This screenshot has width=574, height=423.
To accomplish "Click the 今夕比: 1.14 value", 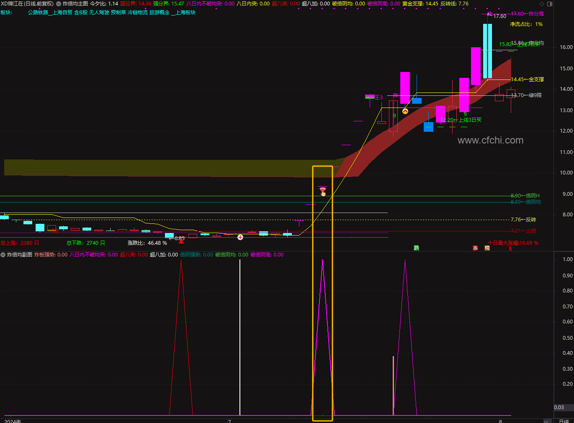I will click(x=104, y=4).
